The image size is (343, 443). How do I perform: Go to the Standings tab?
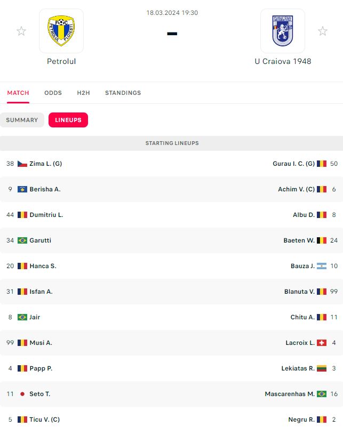(123, 93)
